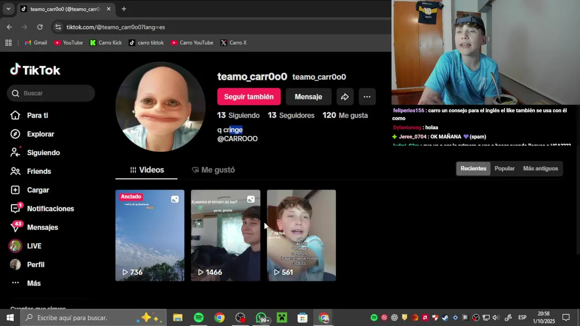Image resolution: width=580 pixels, height=326 pixels.
Task: Open the Carro YouTube bookmark
Action: click(x=192, y=43)
